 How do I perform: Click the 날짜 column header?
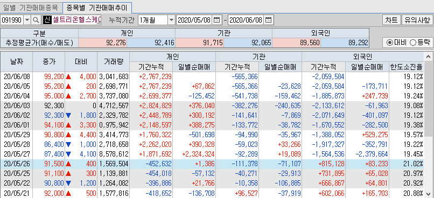(x=17, y=62)
